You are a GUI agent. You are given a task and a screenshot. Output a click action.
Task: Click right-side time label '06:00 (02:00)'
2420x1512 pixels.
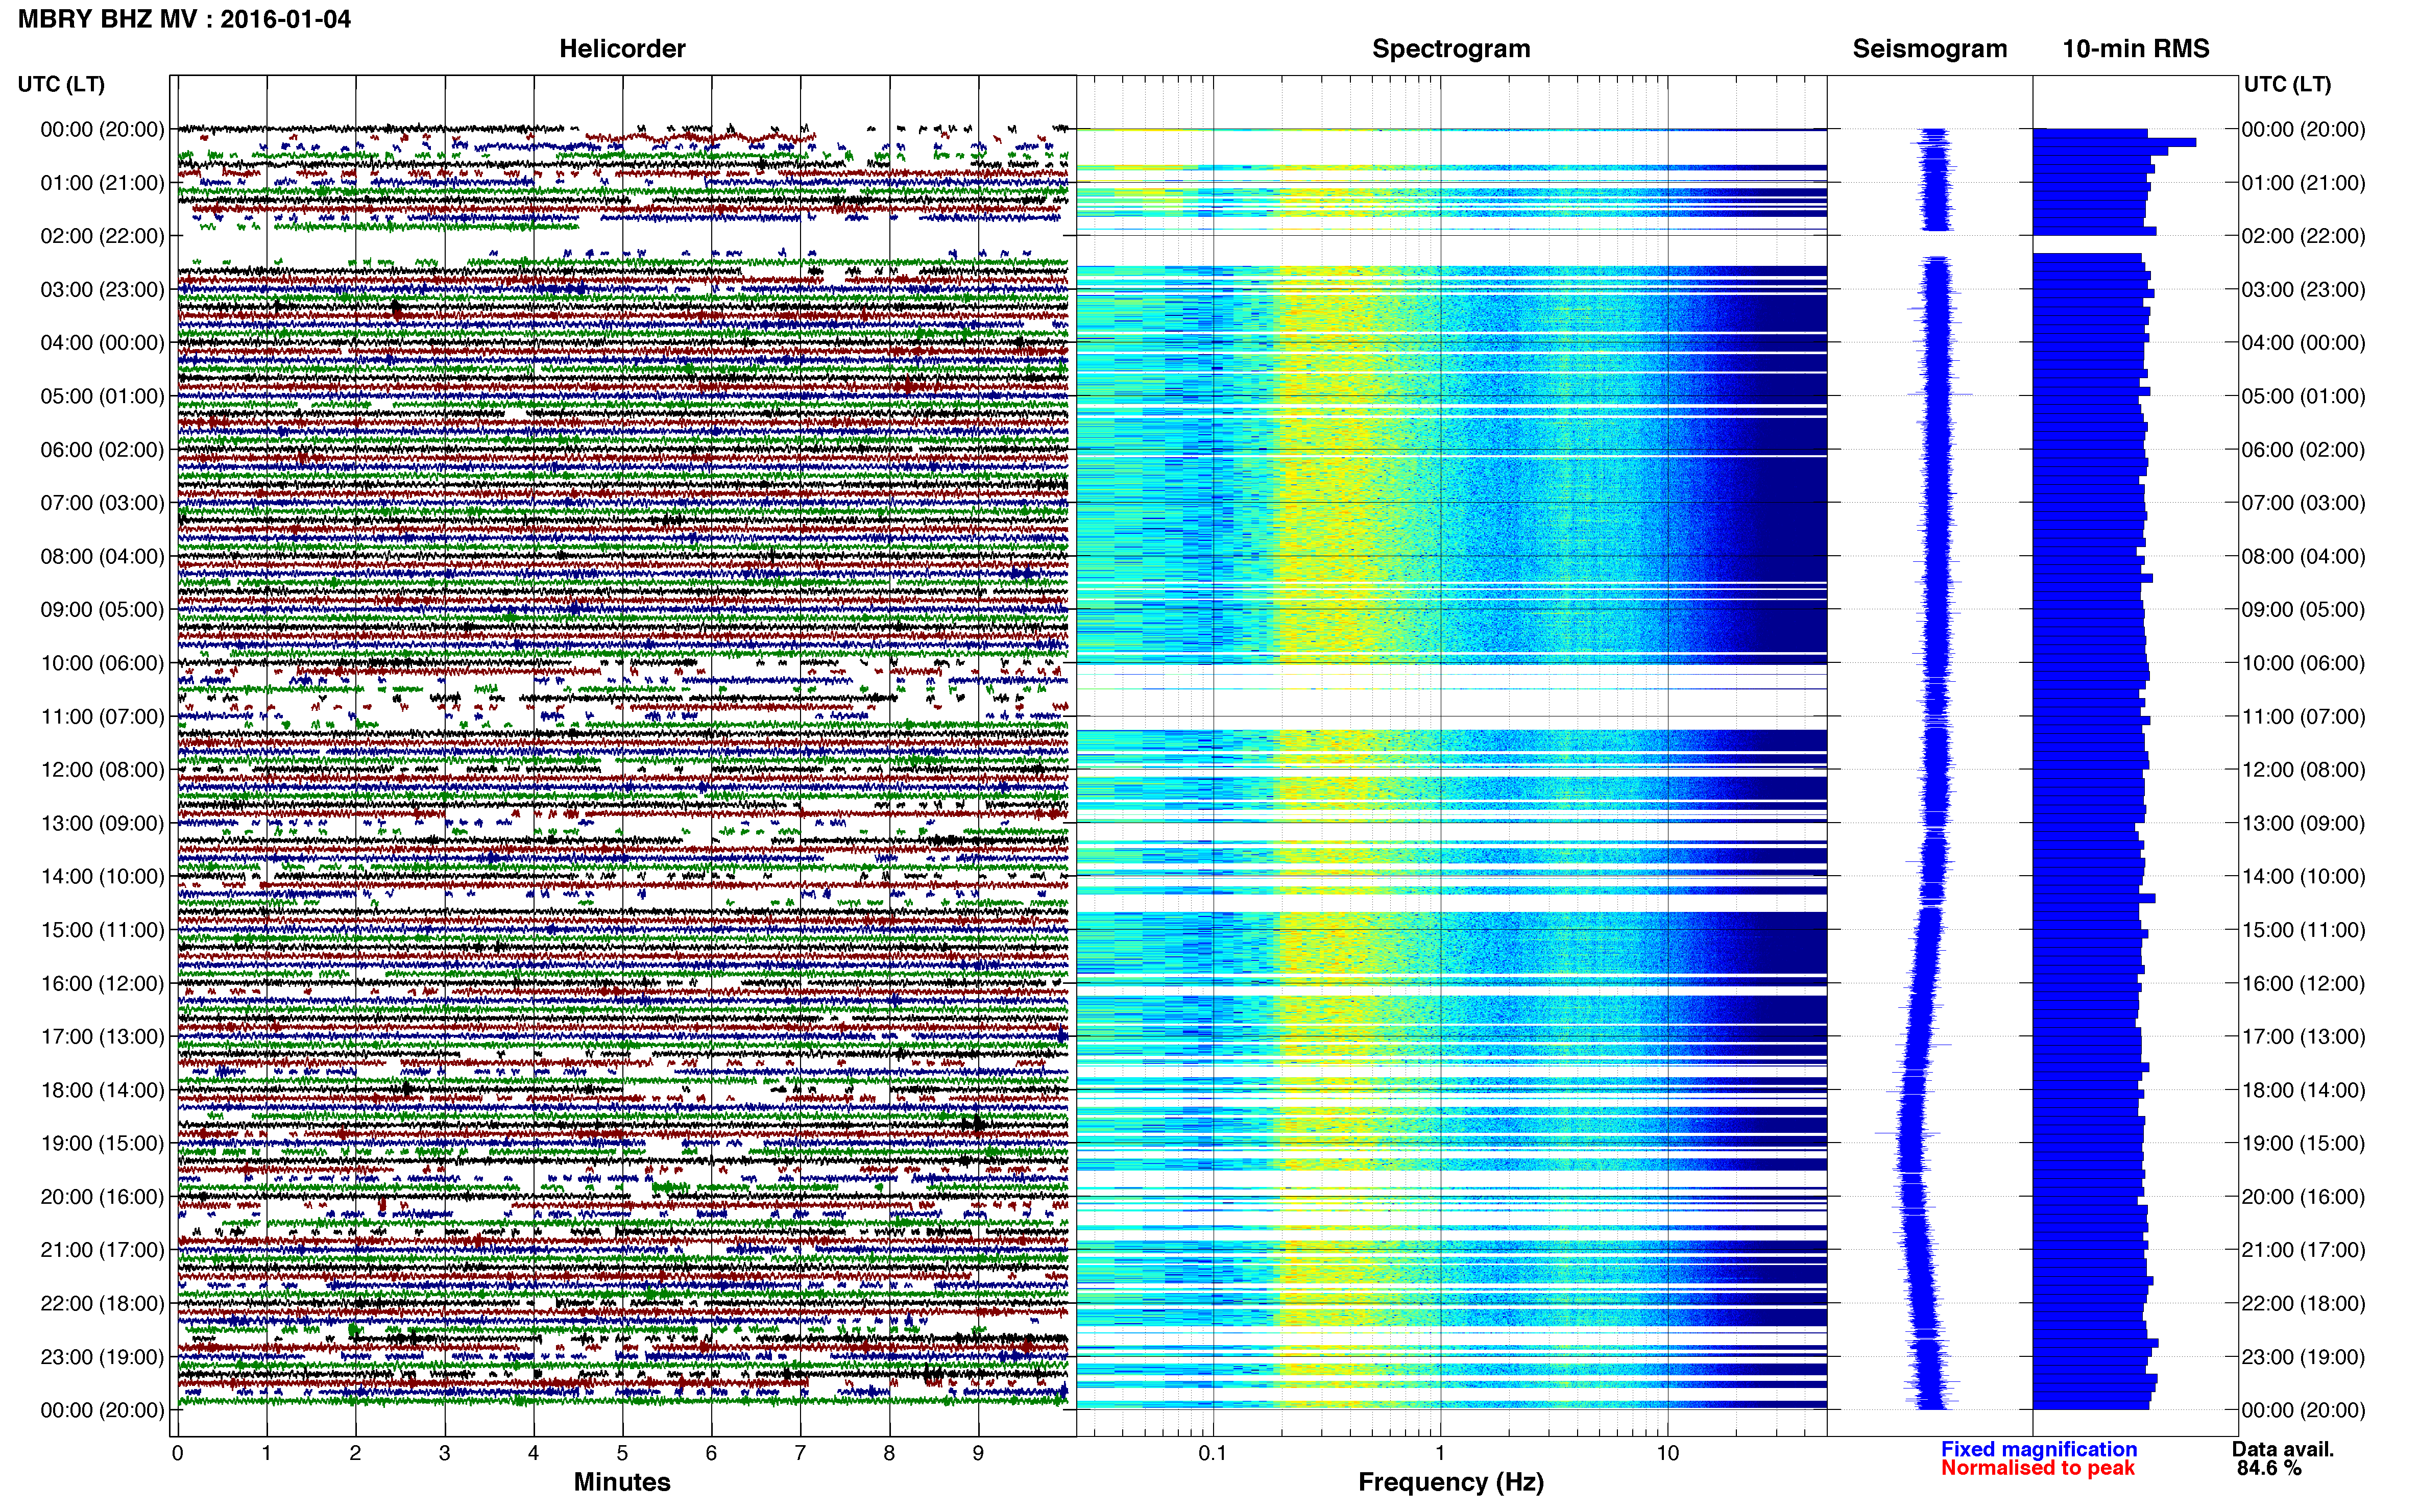point(2303,449)
